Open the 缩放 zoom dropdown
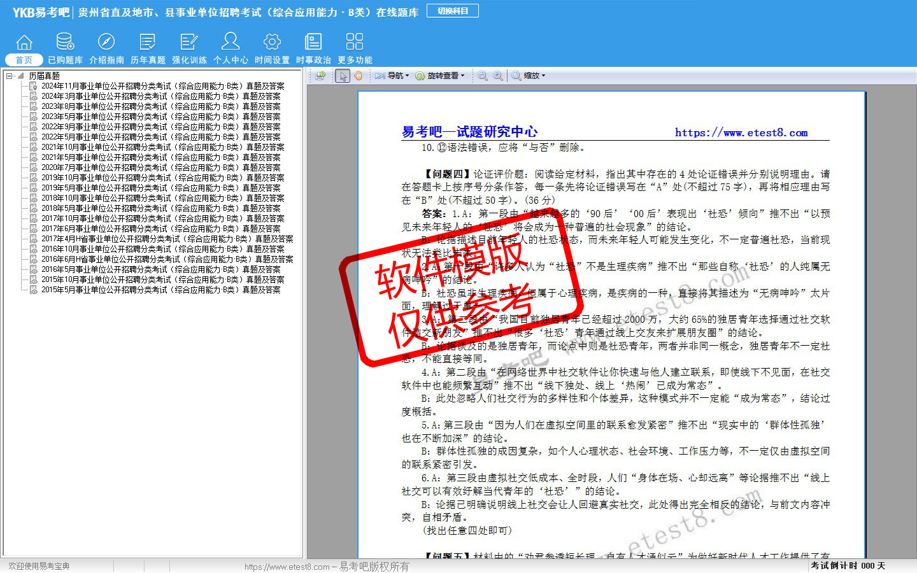This screenshot has height=573, width=917. click(529, 76)
